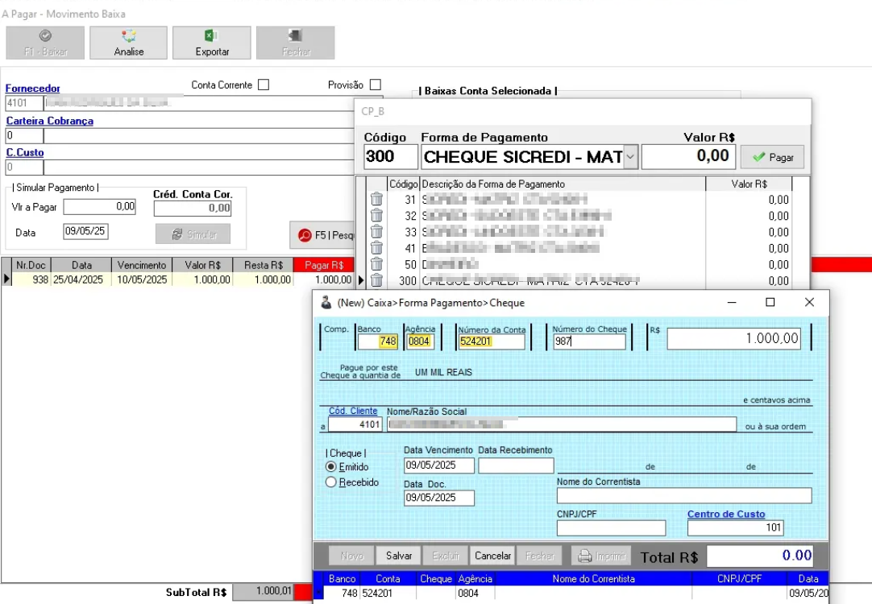Click the green check Pagar button

[x=772, y=157]
